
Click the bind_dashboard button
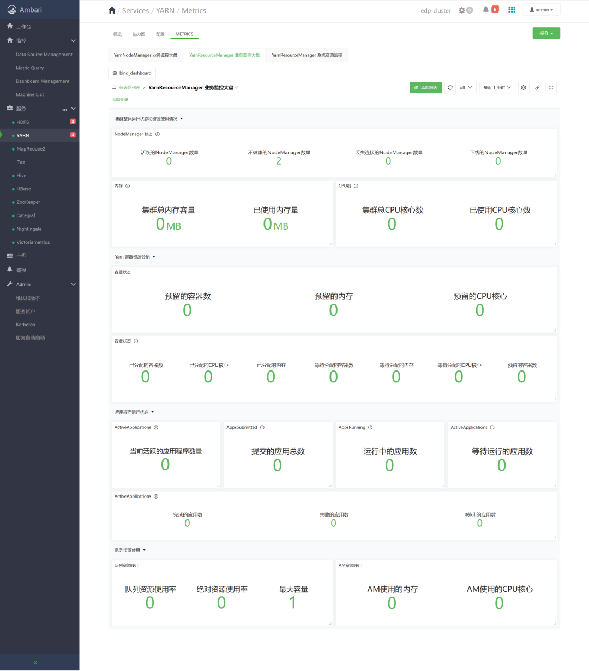132,73
